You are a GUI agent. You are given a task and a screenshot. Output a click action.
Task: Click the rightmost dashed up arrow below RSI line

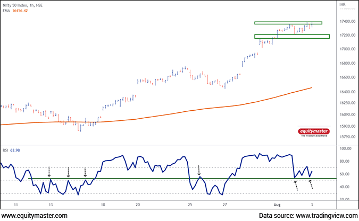pyautogui.click(x=312, y=184)
